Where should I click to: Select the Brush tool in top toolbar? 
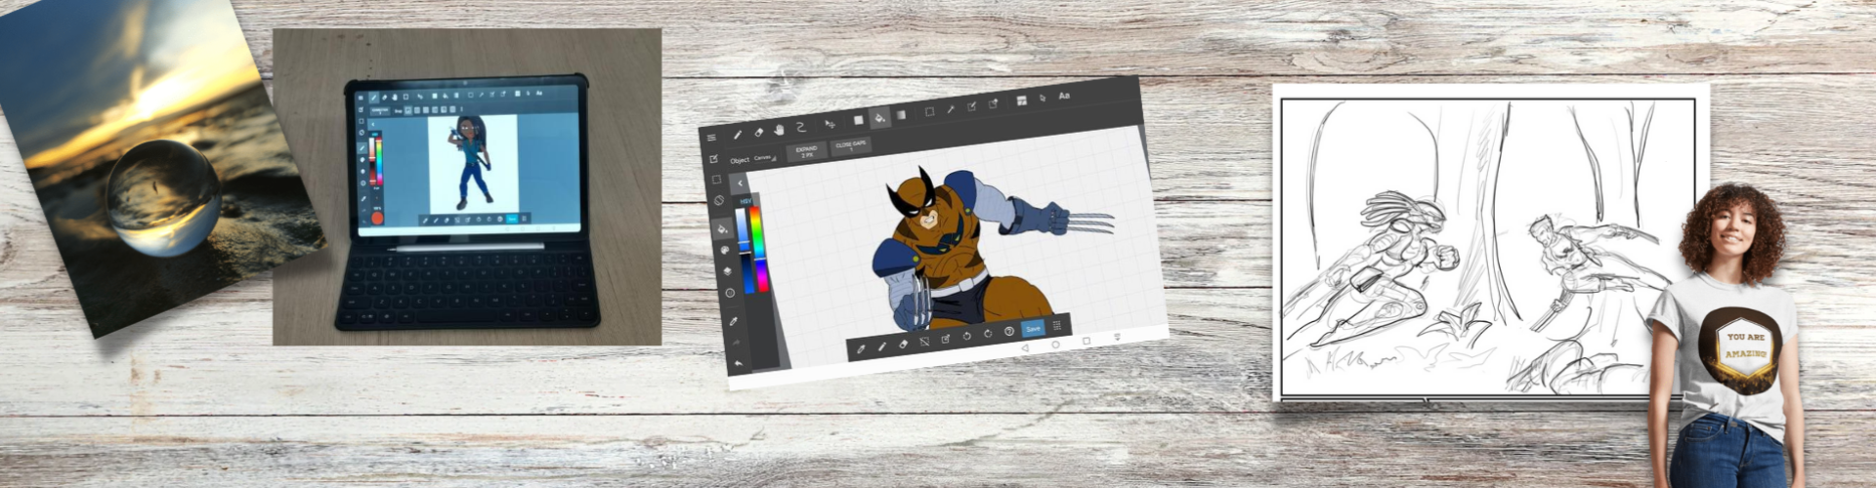point(738,135)
